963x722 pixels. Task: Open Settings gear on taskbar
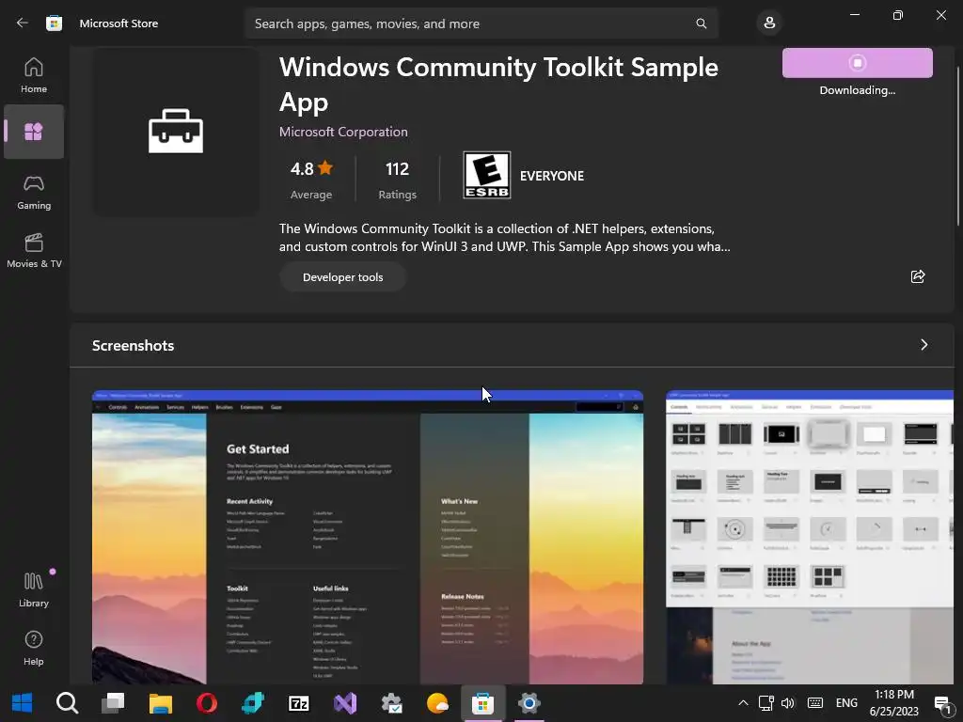529,703
